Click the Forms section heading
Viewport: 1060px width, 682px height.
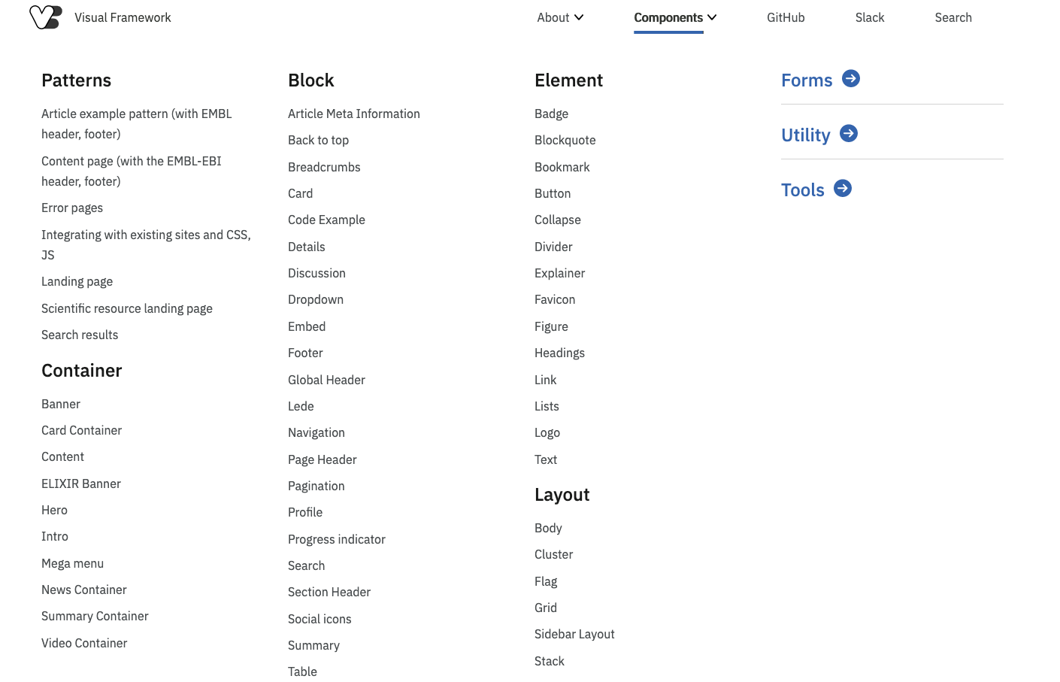click(x=807, y=80)
